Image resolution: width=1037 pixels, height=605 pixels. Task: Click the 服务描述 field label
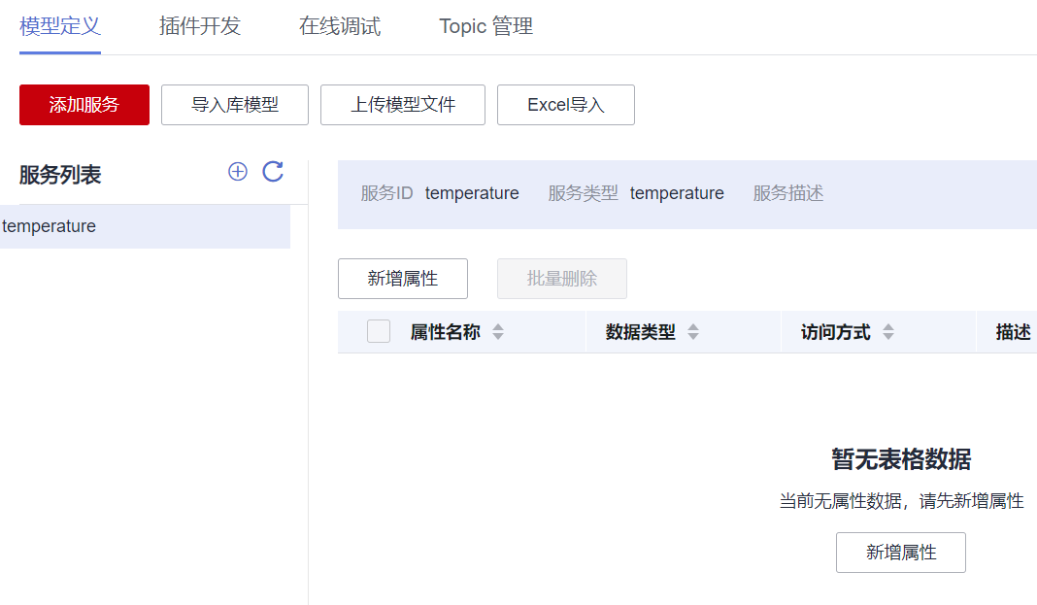pos(788,193)
